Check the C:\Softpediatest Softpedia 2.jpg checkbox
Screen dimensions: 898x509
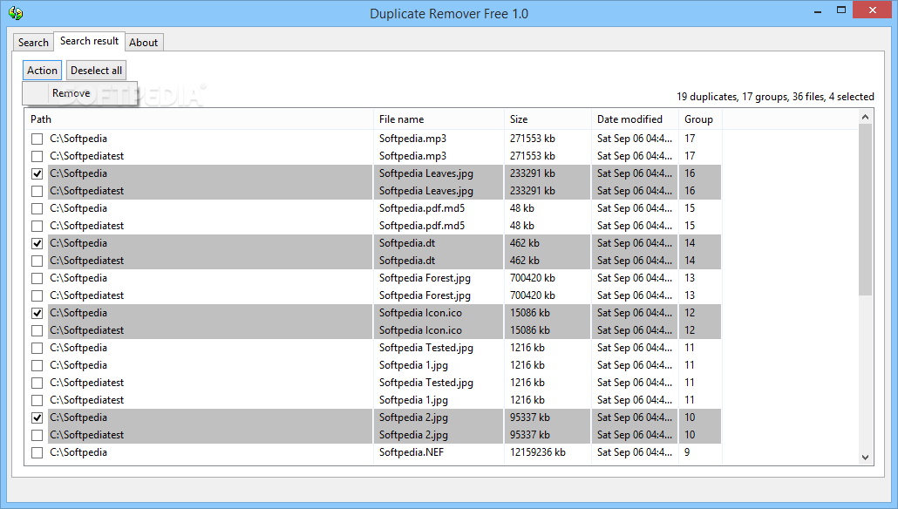pos(37,435)
